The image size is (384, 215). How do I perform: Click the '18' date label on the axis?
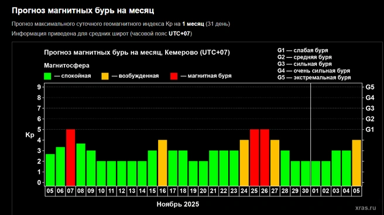pos(183,191)
